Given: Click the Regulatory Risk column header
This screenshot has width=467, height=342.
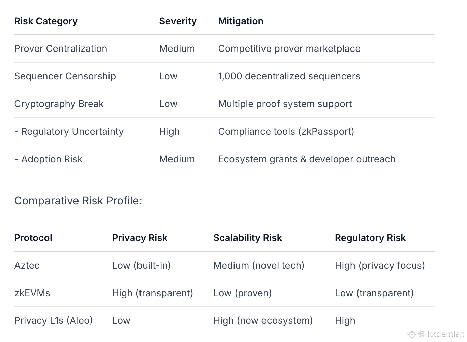Looking at the screenshot, I should (370, 238).
